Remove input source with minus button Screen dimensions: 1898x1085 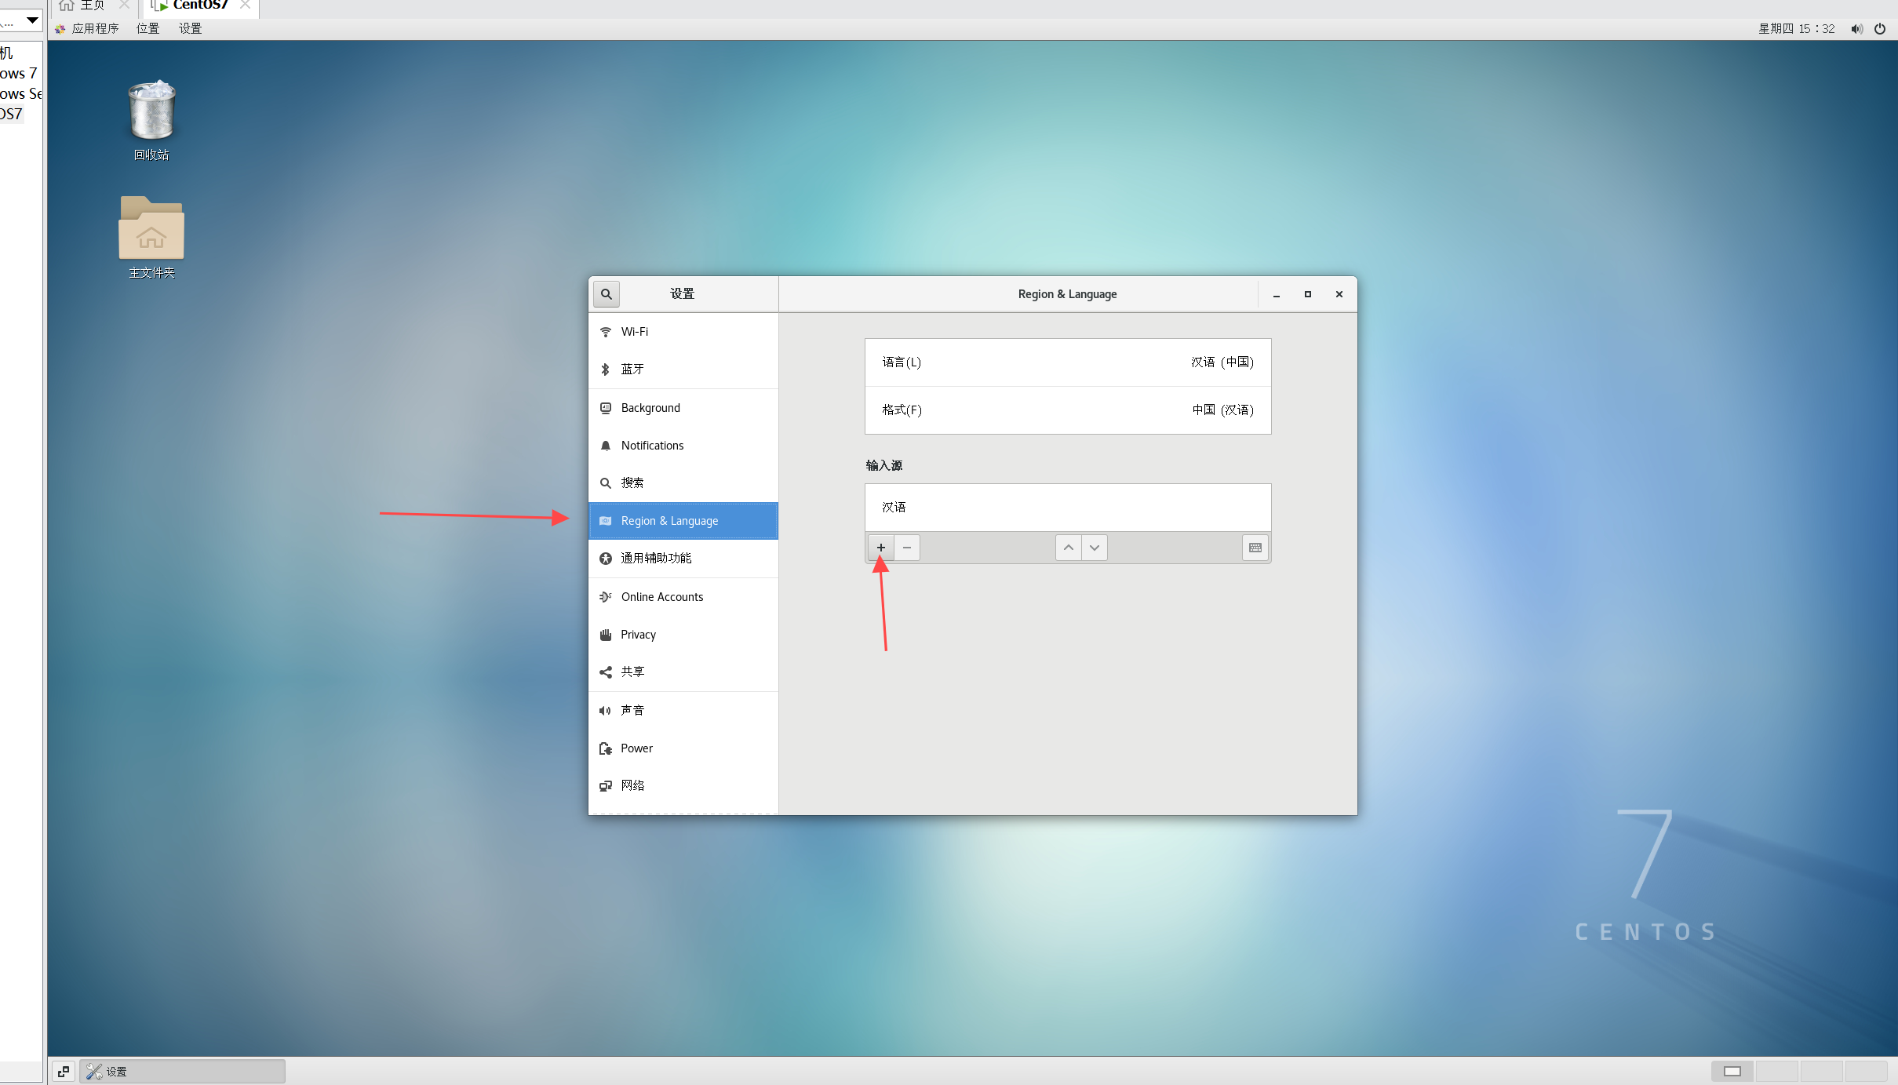[x=907, y=548]
